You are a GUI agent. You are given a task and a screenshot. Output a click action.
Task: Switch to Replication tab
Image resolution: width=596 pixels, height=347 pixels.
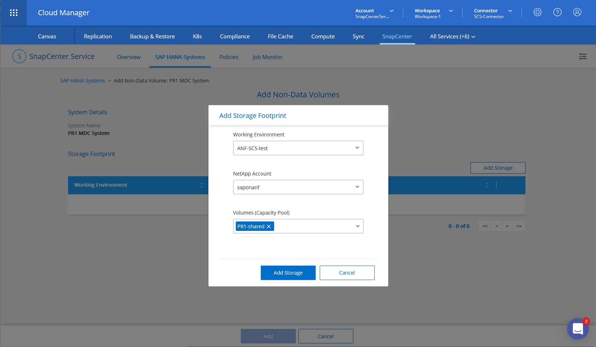98,37
